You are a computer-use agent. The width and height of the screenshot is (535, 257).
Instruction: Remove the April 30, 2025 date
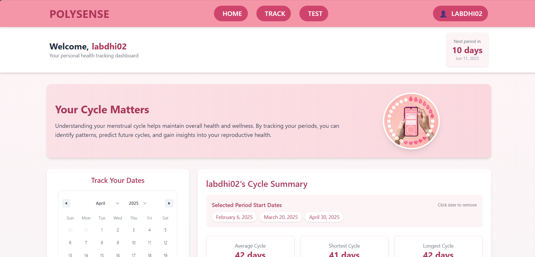pyautogui.click(x=324, y=217)
